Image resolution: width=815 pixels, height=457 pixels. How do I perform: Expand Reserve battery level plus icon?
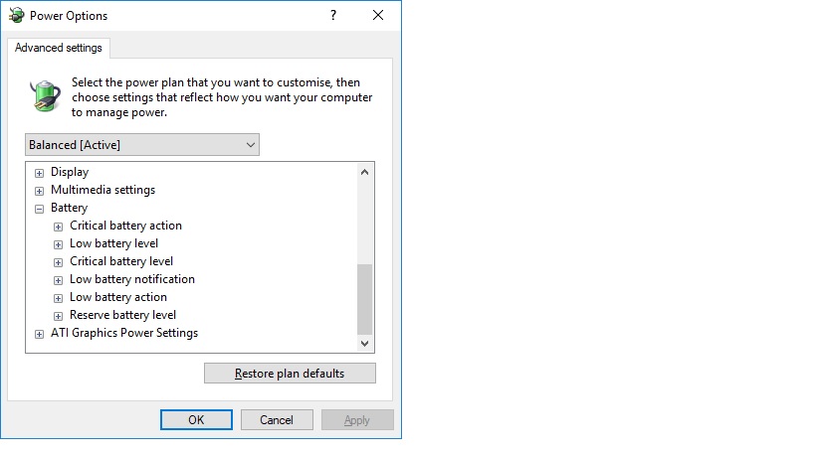pos(58,316)
